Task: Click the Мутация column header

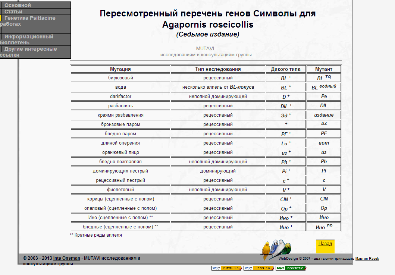Action: point(120,69)
